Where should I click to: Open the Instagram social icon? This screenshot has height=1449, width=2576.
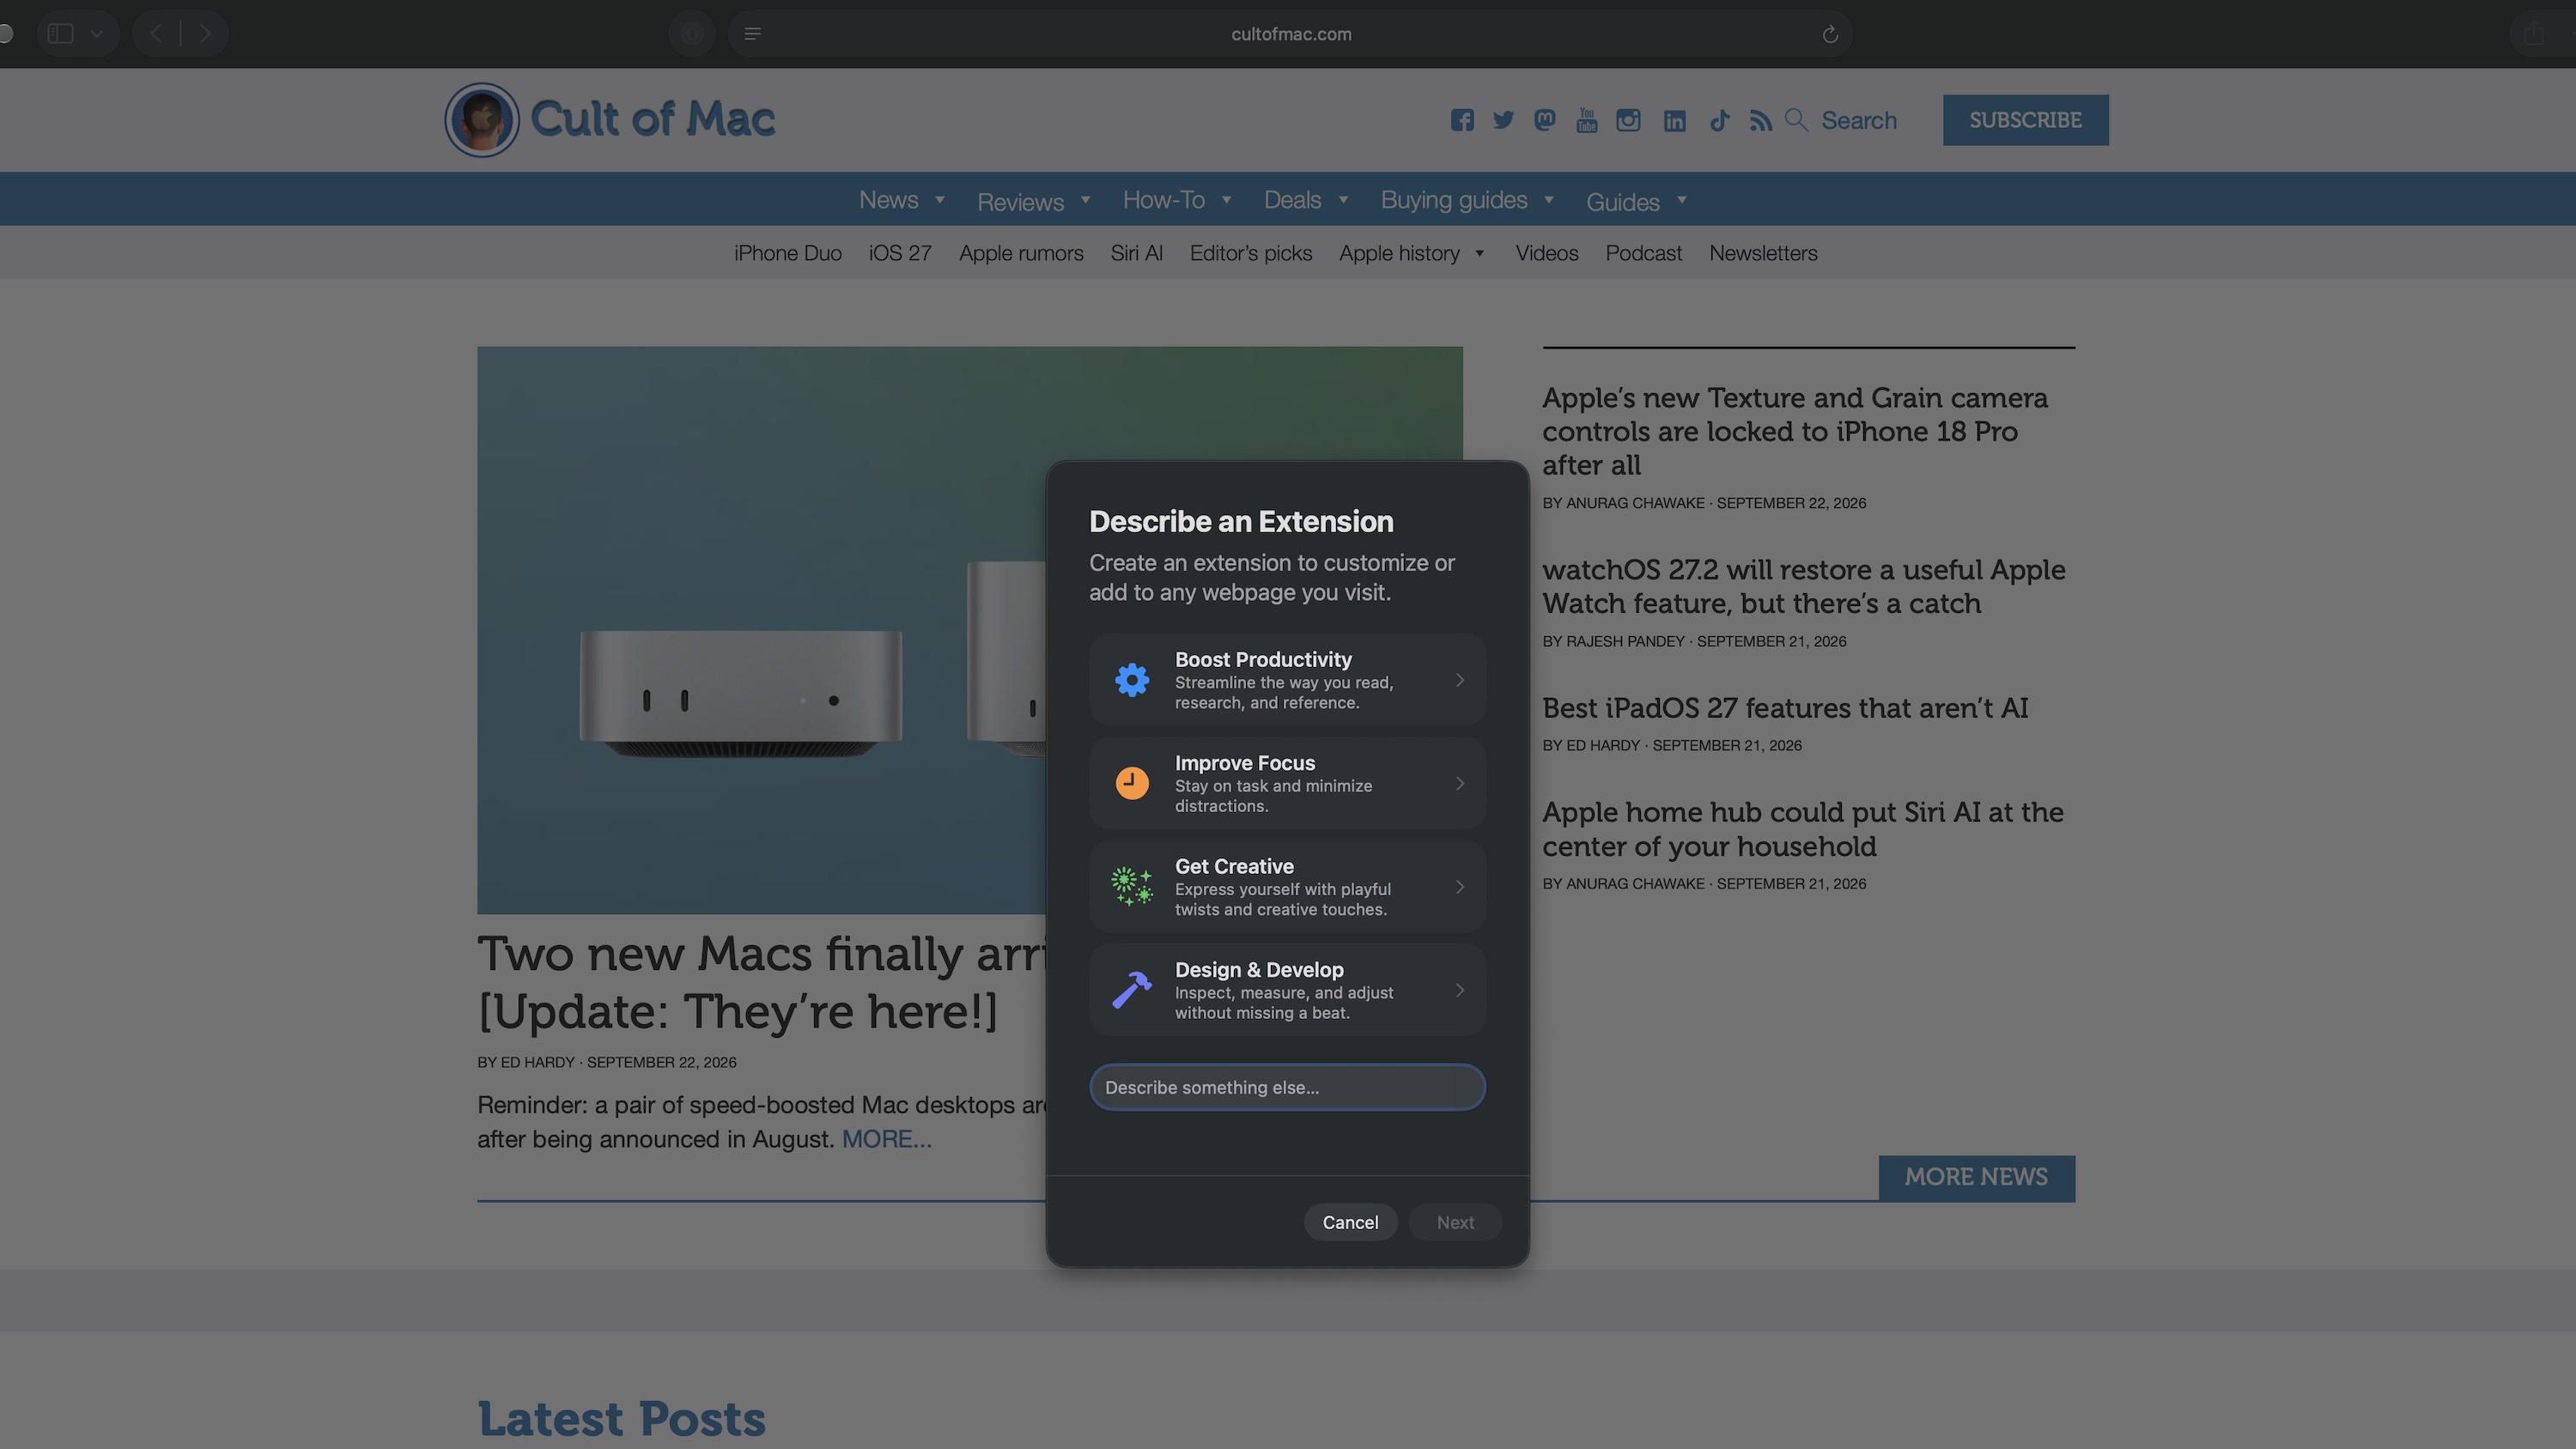point(1628,120)
